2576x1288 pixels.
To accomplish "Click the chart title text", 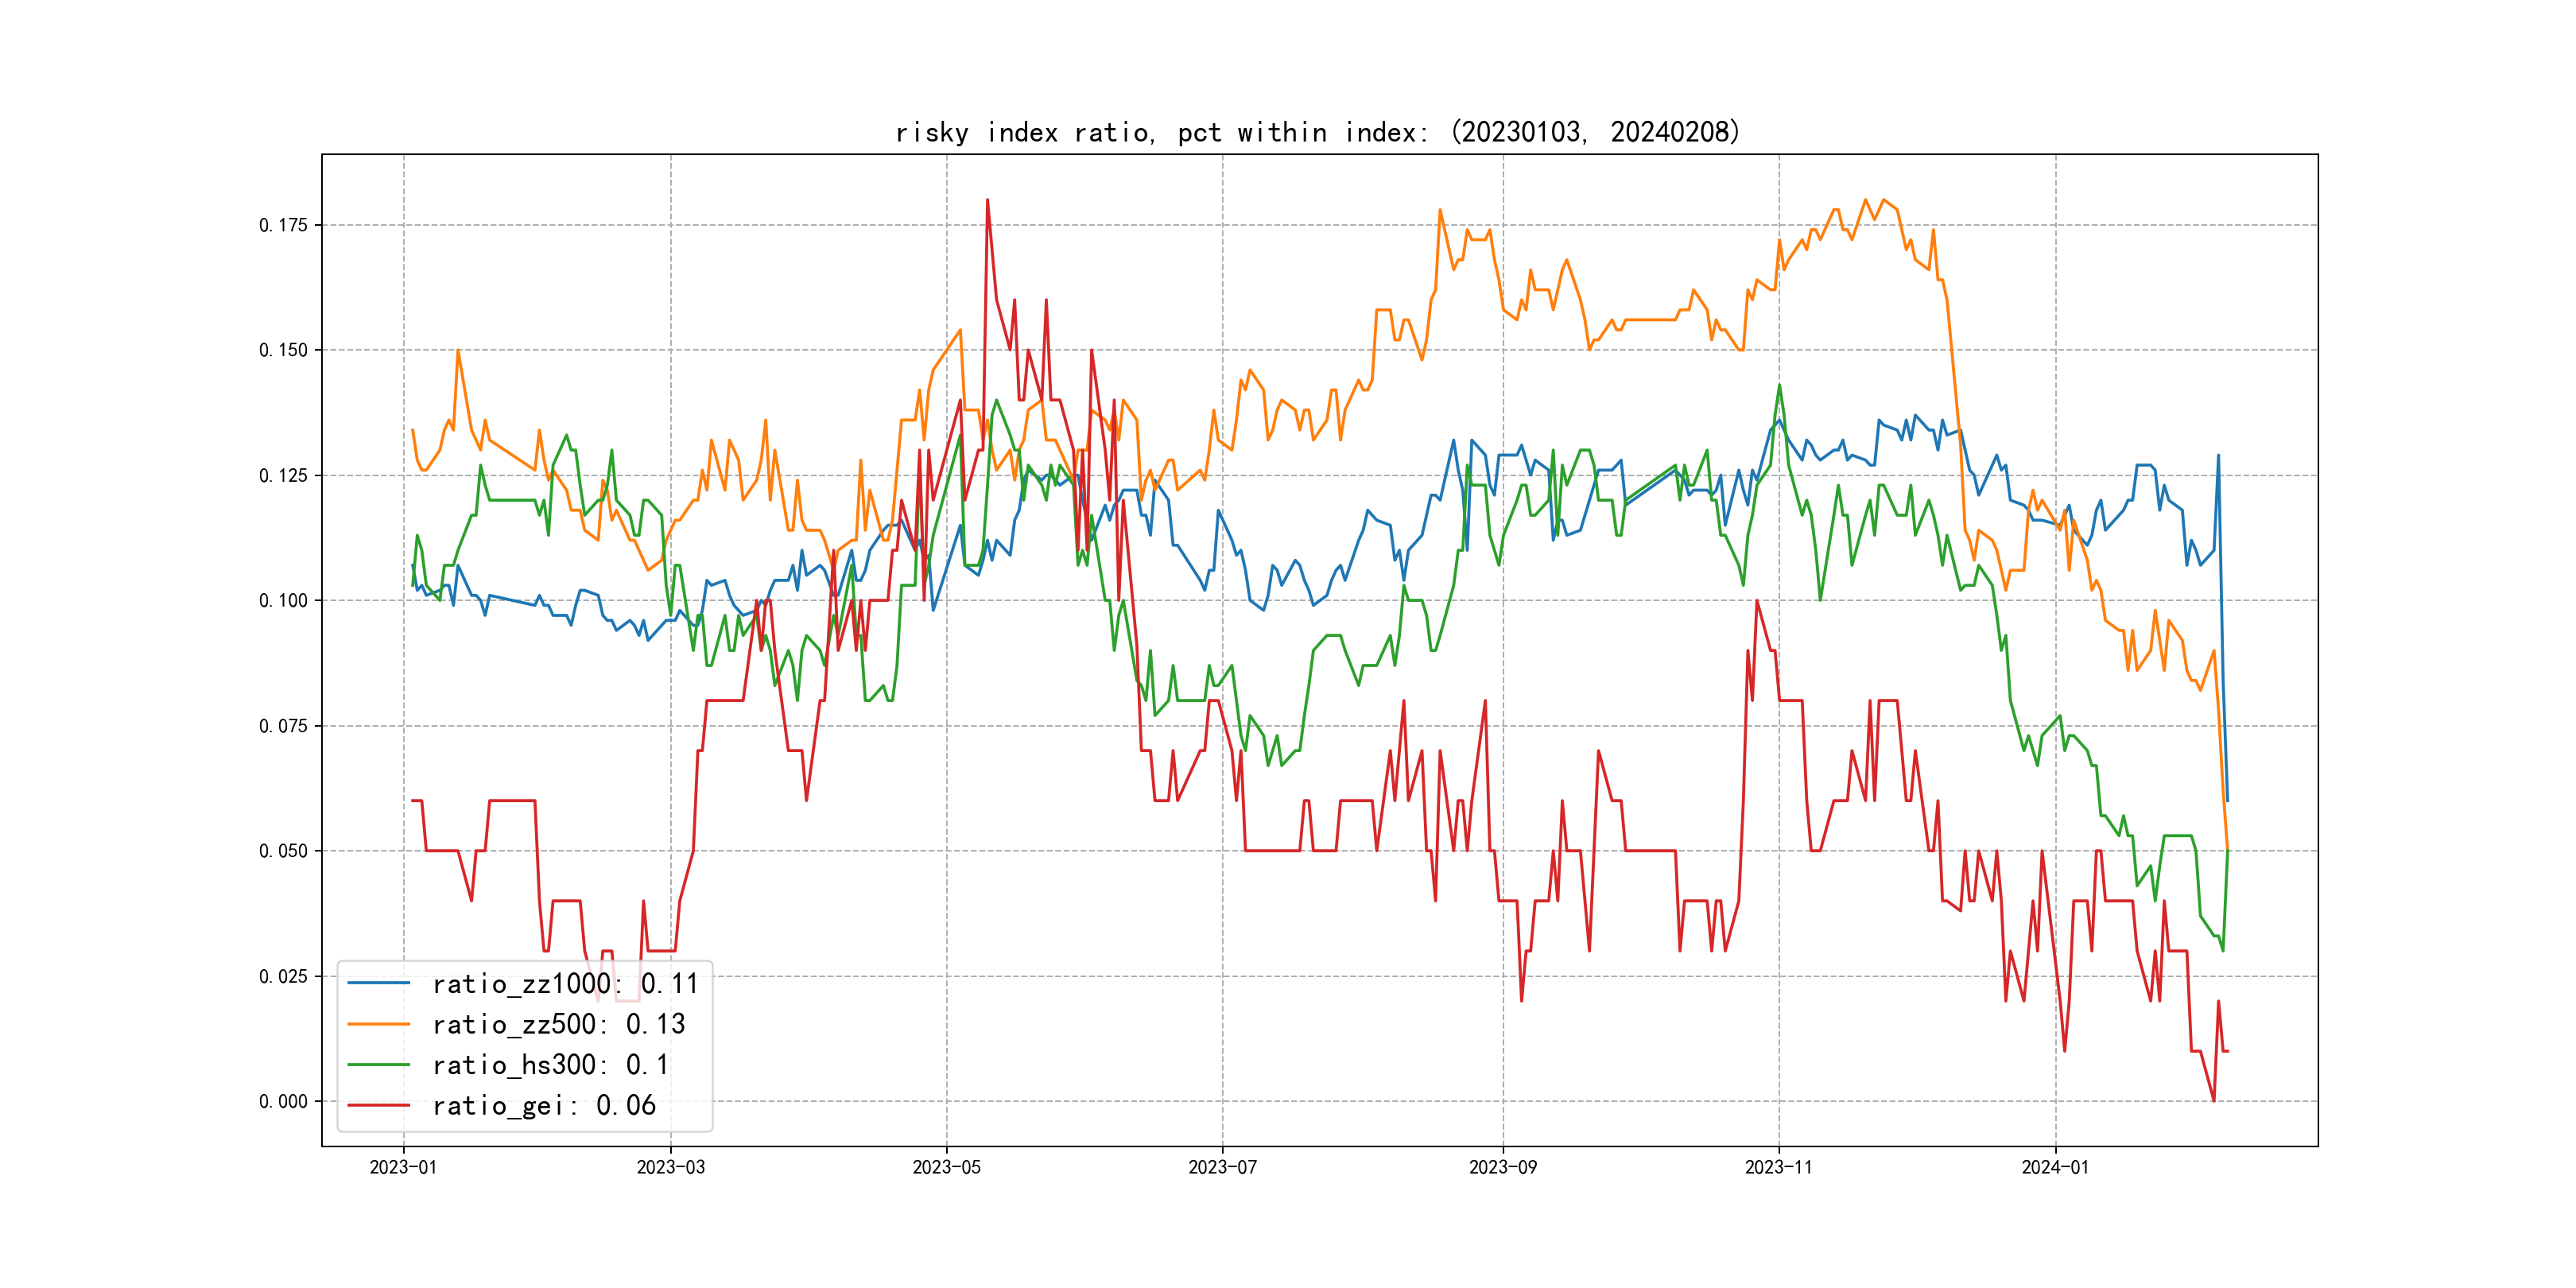I will [x=1317, y=132].
